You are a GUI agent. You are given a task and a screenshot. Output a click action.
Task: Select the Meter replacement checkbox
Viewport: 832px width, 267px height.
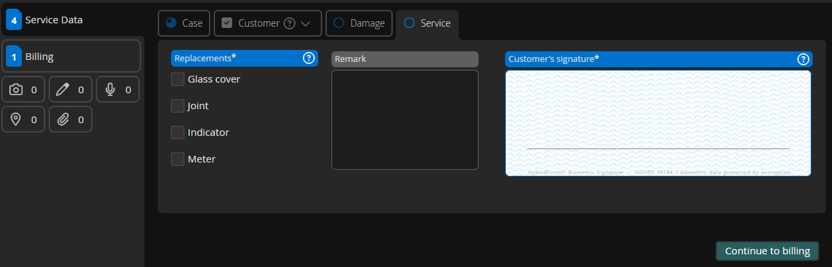(x=178, y=159)
